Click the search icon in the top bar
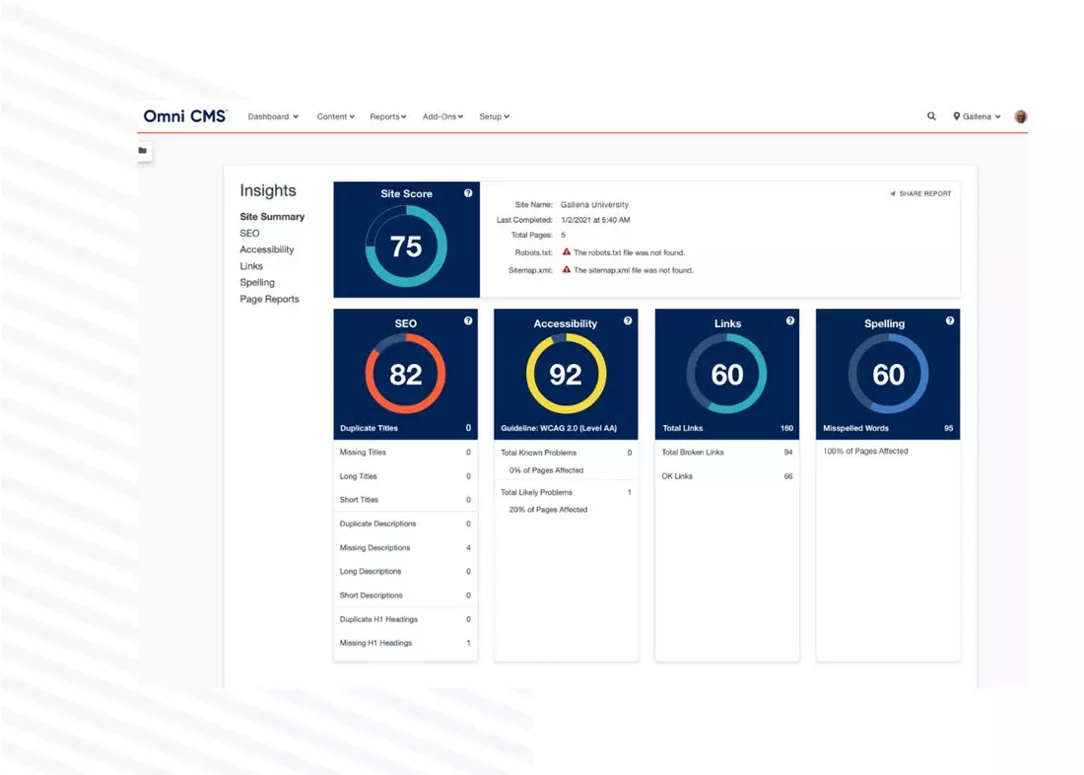The height and width of the screenshot is (775, 1084). tap(931, 116)
